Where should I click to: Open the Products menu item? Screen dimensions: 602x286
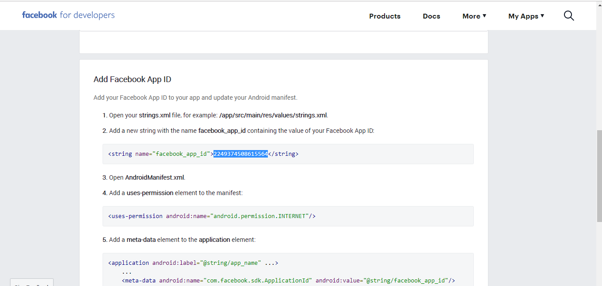coord(385,16)
